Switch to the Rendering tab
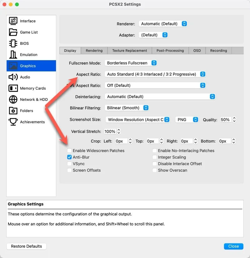This screenshot has height=258, width=250. [x=94, y=50]
